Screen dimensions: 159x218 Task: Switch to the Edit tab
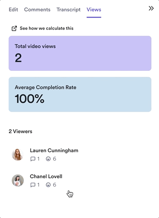click(13, 10)
